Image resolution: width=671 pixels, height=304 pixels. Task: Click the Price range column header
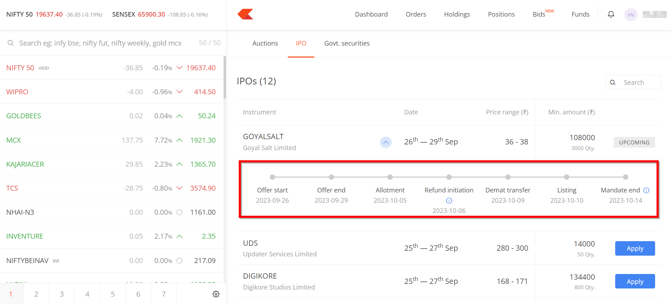coord(507,112)
